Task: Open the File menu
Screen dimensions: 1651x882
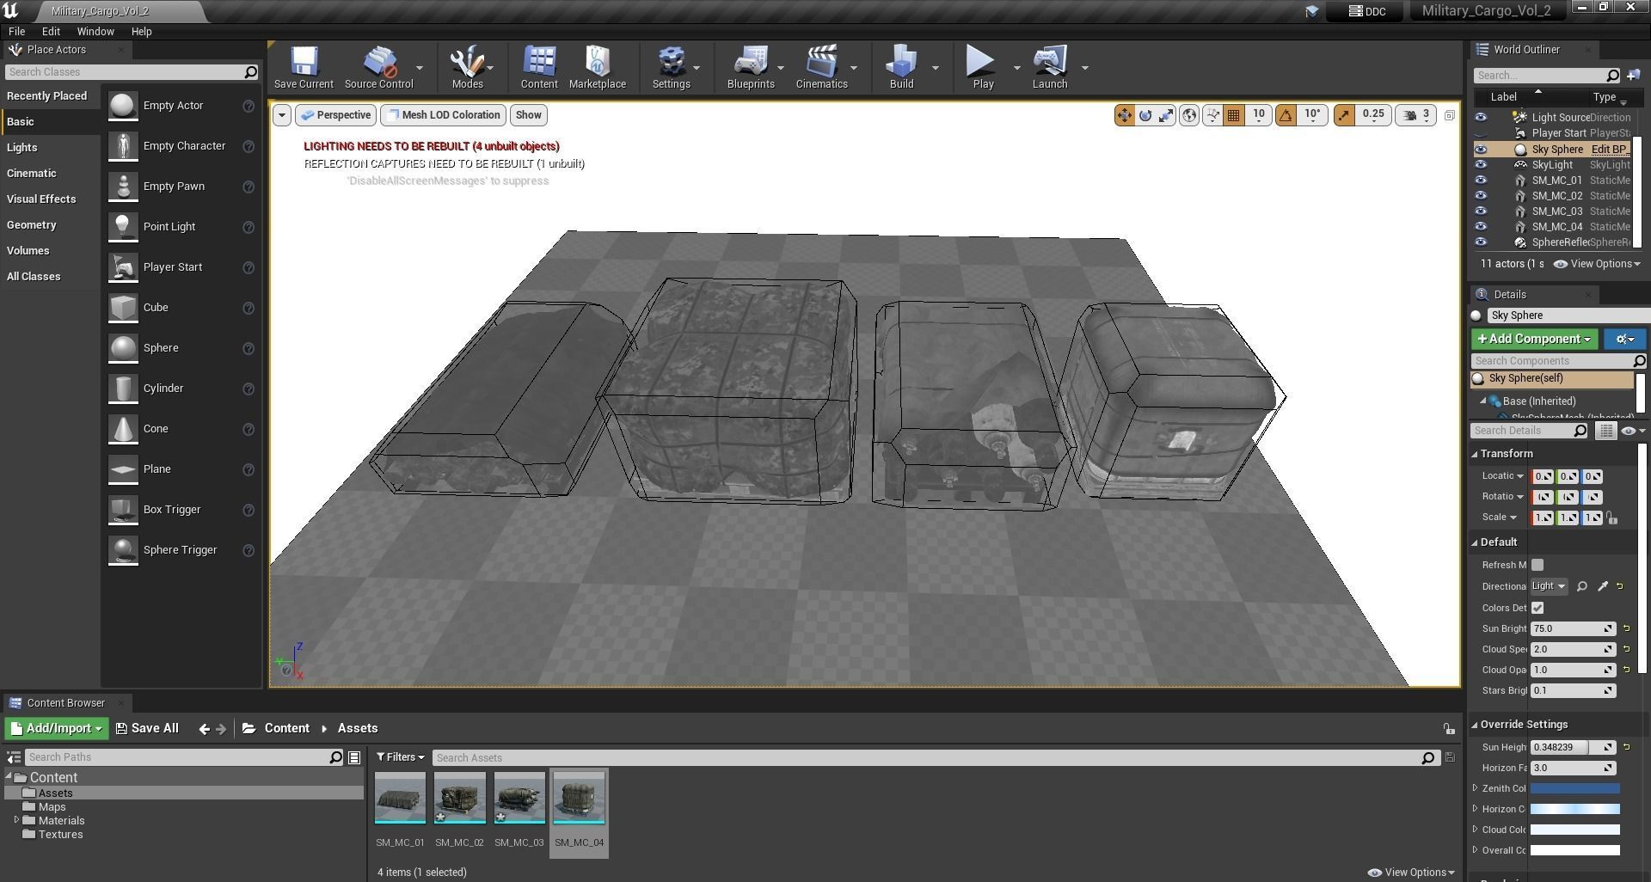Action: point(16,32)
